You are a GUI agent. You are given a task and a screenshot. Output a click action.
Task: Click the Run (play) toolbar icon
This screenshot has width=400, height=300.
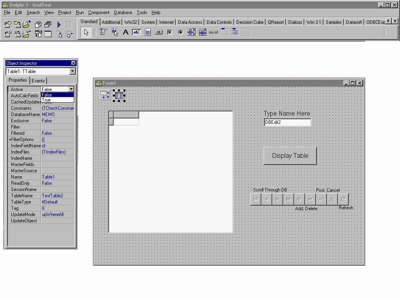[x=59, y=25]
